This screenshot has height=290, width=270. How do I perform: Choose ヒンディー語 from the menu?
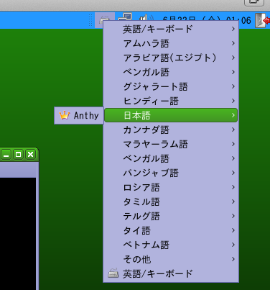(x=171, y=101)
